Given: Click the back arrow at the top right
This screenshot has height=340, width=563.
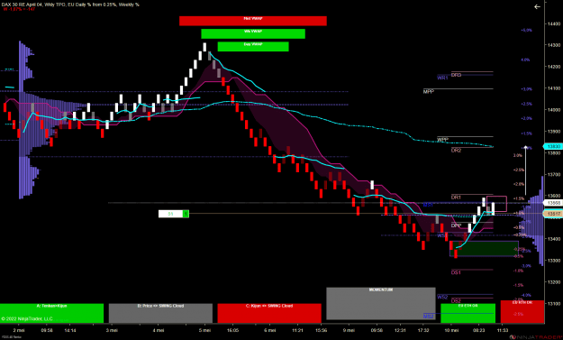Looking at the screenshot, I should click(537, 6).
